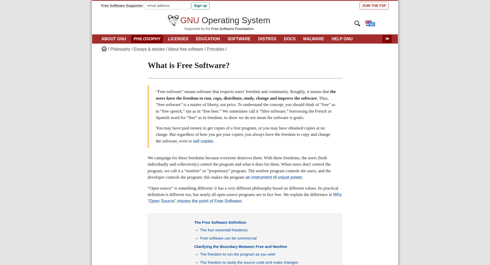
Task: Open the Free Software Supporter link
Action: (122, 6)
